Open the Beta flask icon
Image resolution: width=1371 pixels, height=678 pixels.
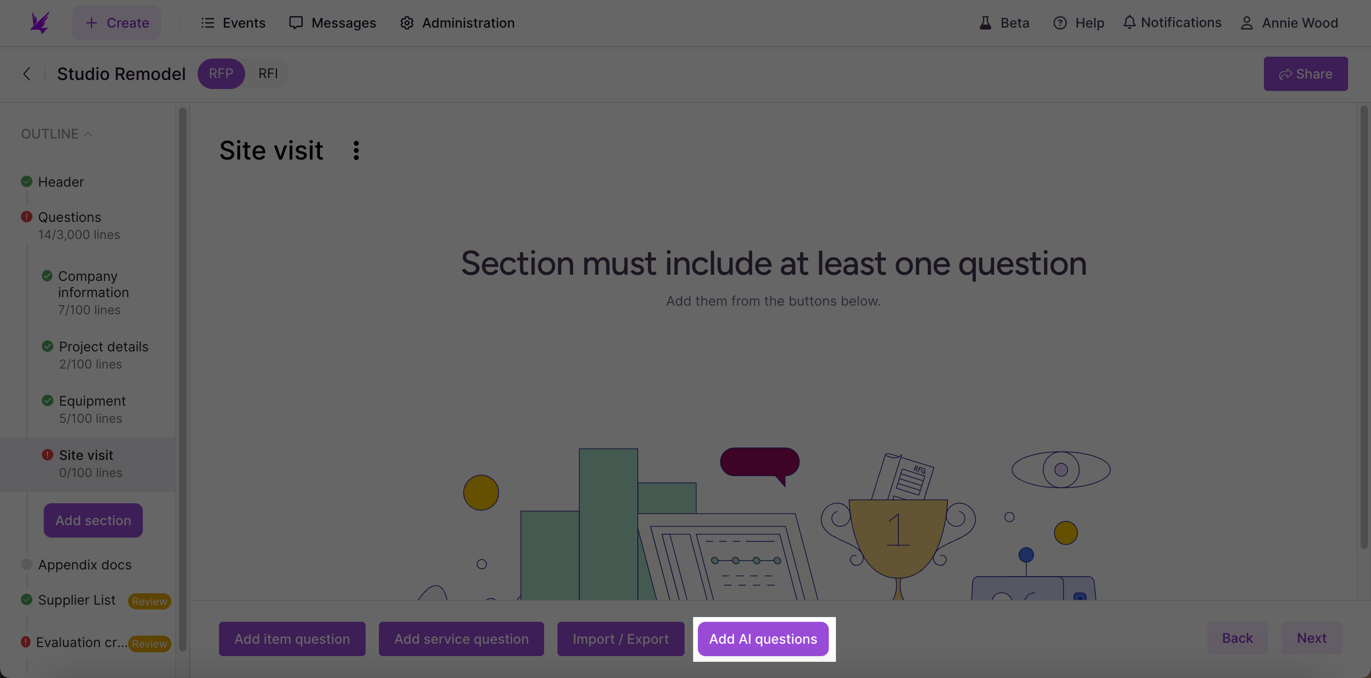[985, 23]
